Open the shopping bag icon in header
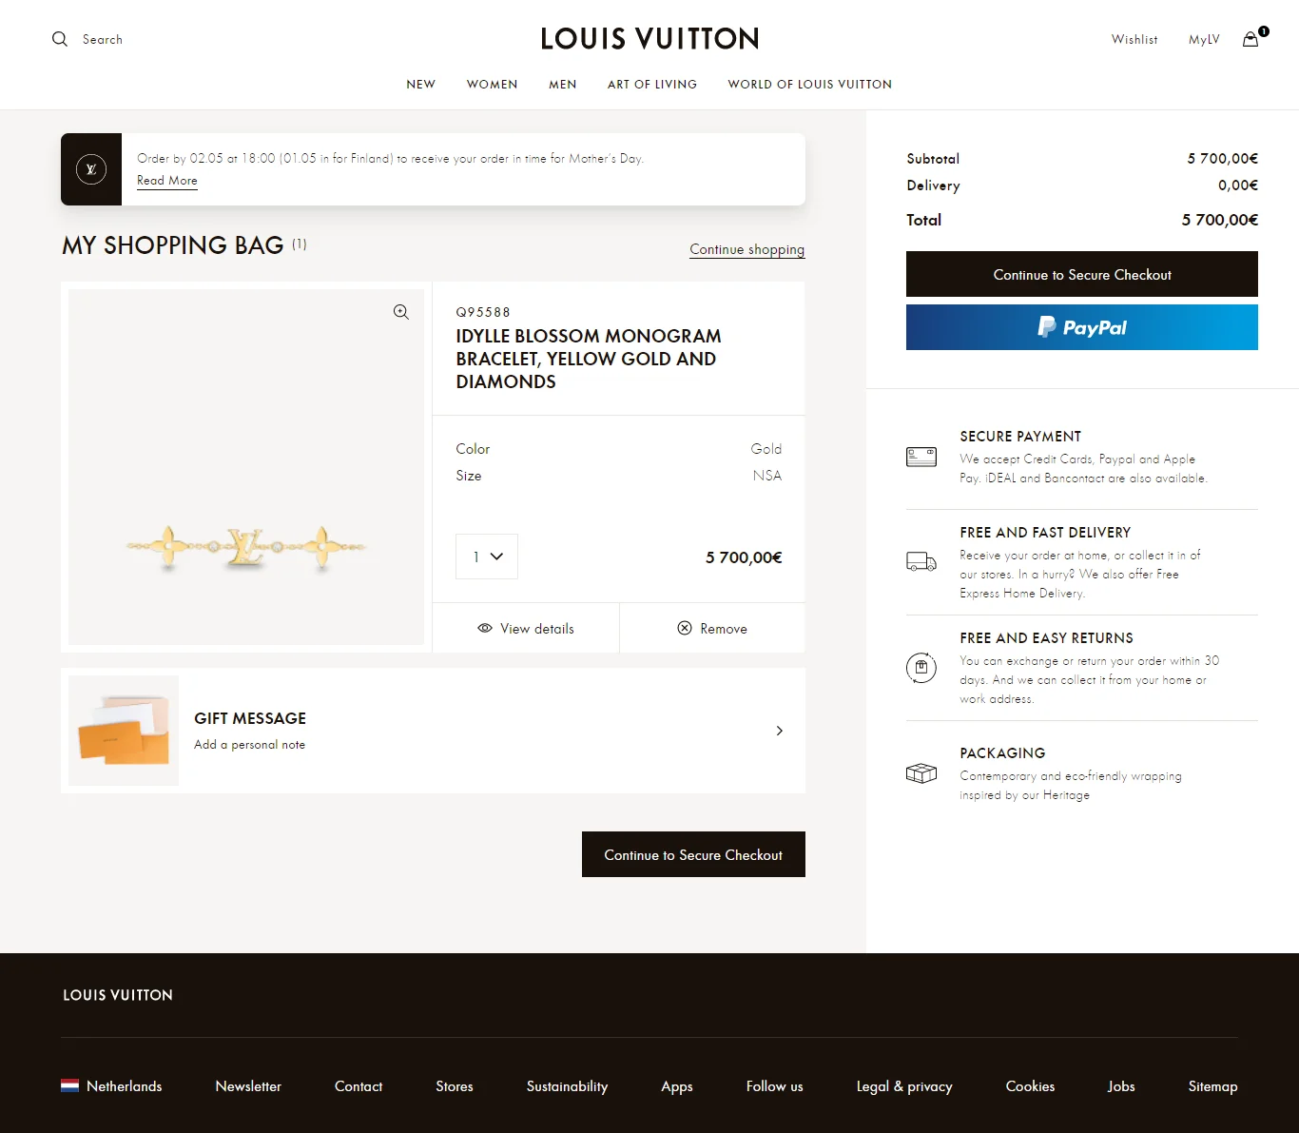The height and width of the screenshot is (1133, 1299). tap(1251, 39)
